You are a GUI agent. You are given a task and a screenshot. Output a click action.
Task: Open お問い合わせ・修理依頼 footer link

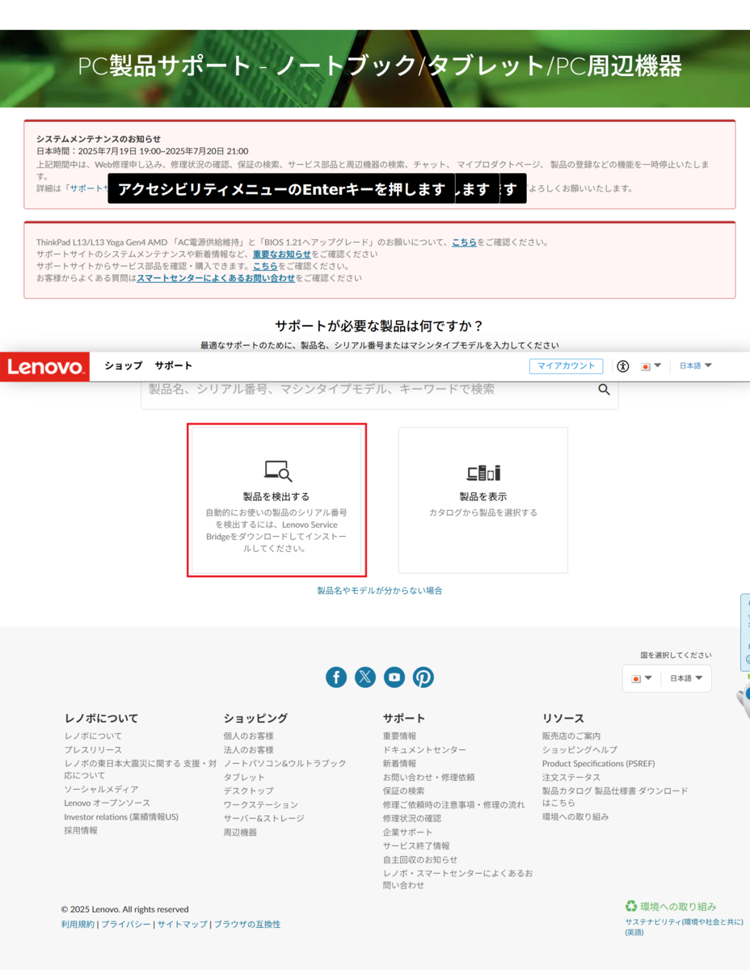[x=429, y=778]
